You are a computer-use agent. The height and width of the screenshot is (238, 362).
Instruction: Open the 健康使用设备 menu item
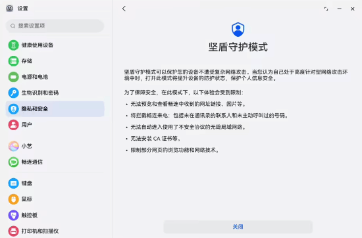tap(55, 45)
